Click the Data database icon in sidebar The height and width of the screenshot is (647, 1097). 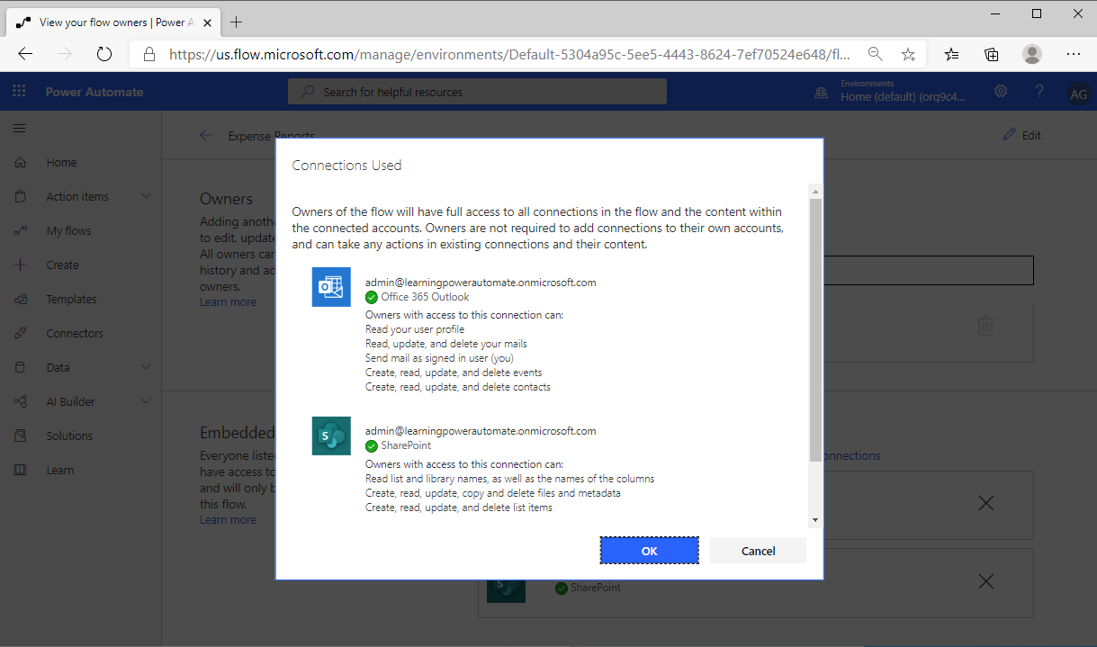pyautogui.click(x=20, y=367)
